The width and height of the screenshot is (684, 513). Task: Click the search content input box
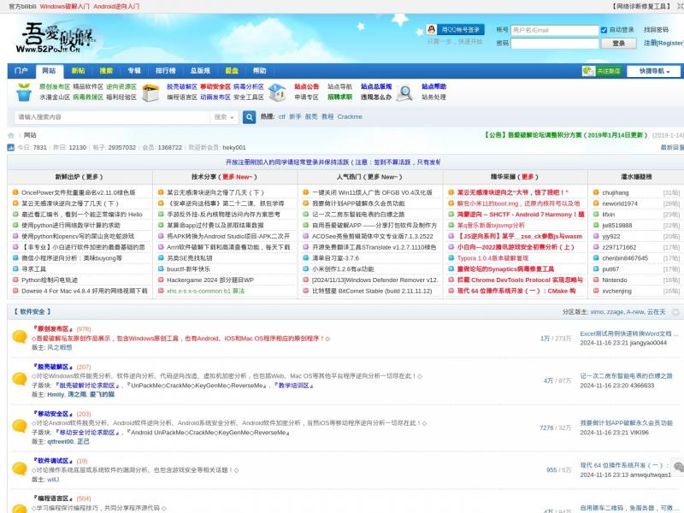[x=112, y=117]
